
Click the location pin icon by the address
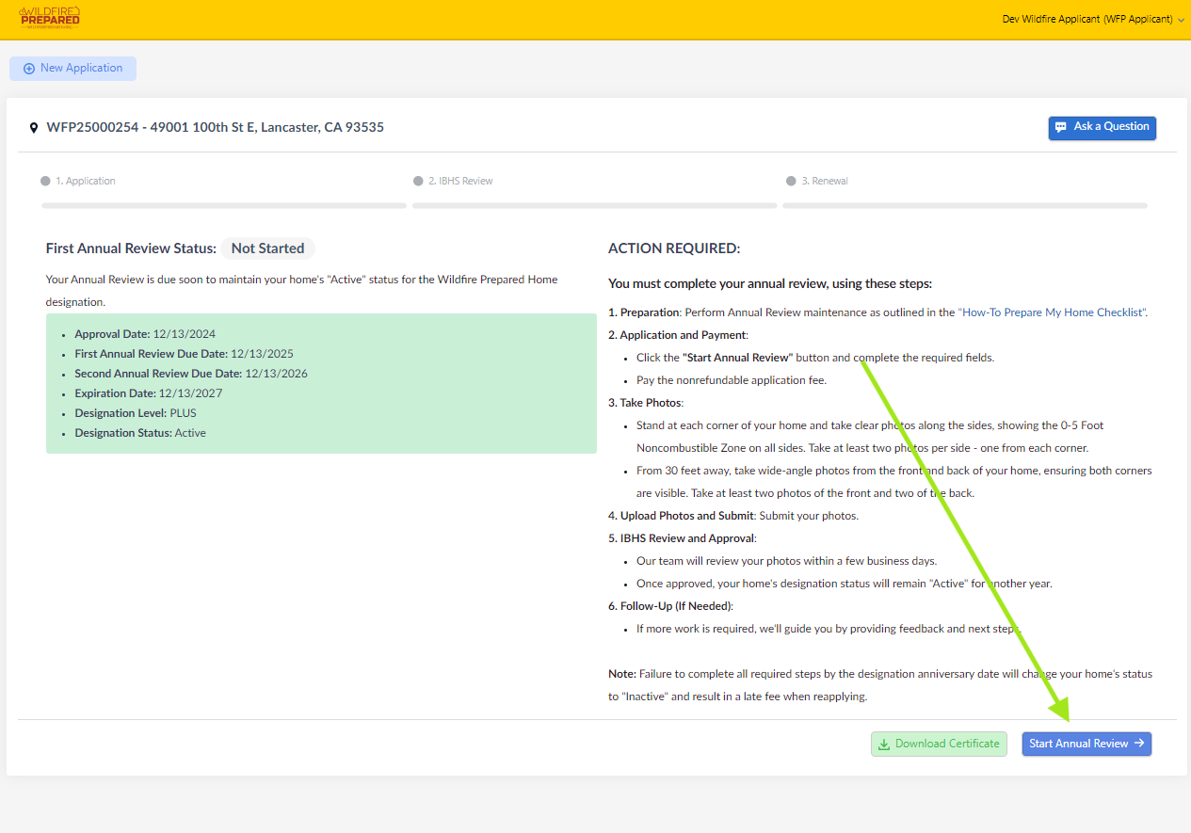click(34, 128)
